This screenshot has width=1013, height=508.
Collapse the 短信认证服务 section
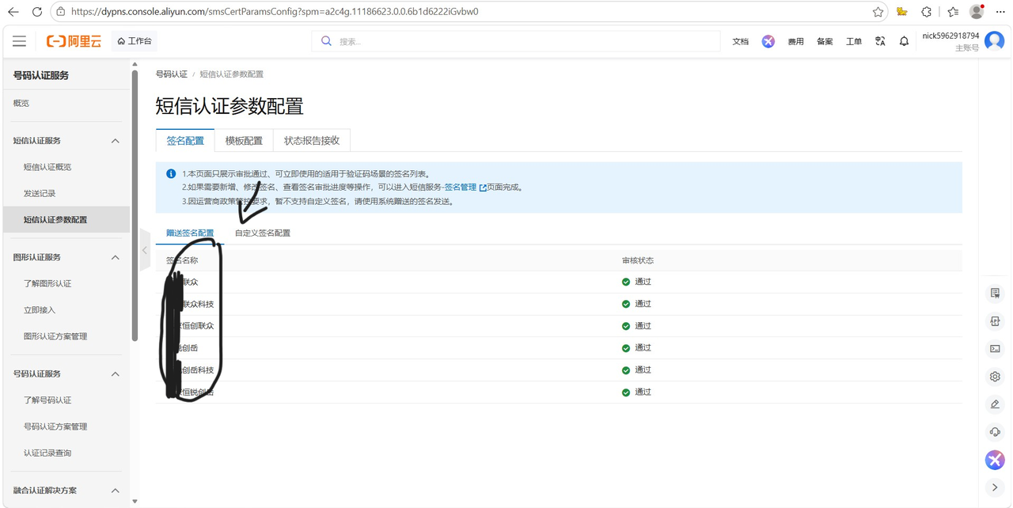click(115, 141)
